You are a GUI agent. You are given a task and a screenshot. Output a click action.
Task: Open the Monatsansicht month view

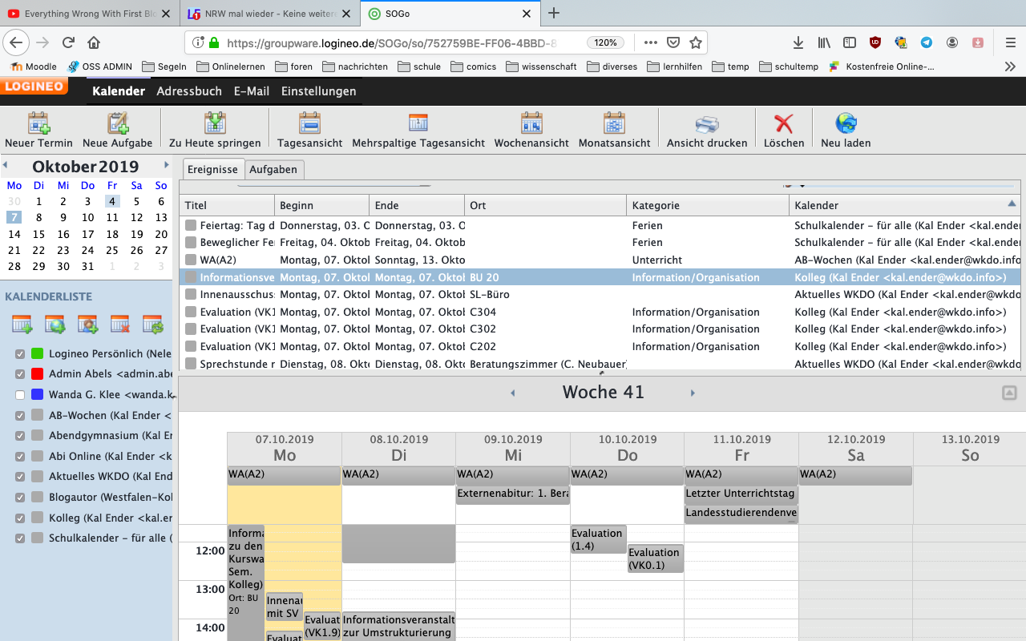tap(614, 123)
